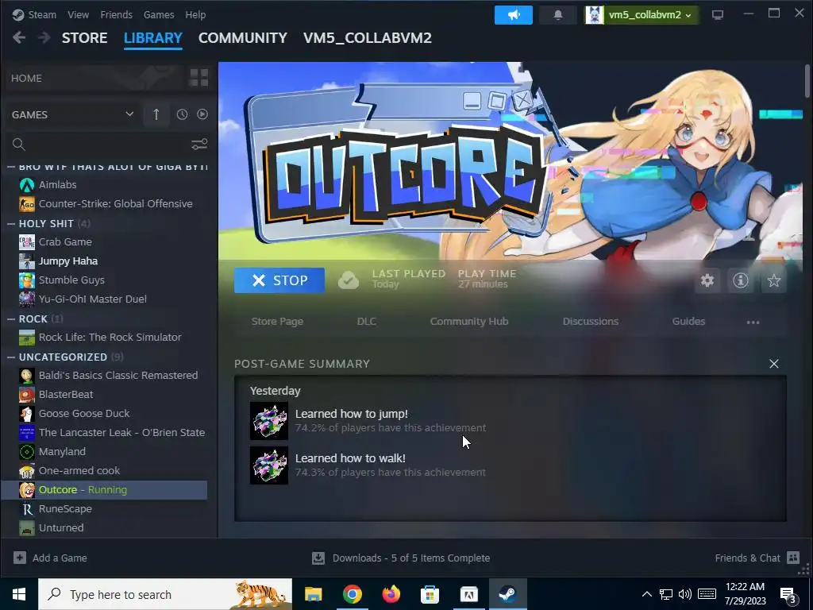Viewport: 813px width, 610px height.
Task: Go forward with the right arrow
Action: 44,37
